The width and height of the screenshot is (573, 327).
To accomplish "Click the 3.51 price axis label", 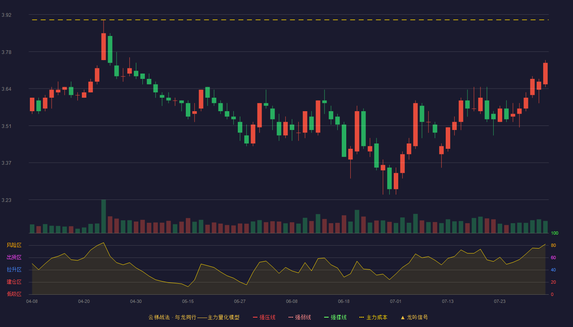I will (7, 126).
